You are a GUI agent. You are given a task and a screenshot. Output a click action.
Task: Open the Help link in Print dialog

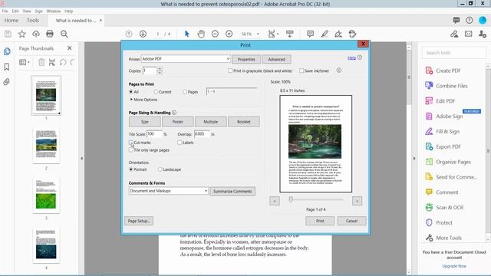351,58
